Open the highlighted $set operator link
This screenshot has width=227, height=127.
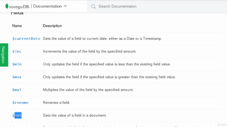pyautogui.click(x=17, y=115)
